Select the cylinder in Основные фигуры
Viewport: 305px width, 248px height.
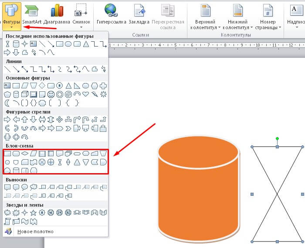pyautogui.click(x=16, y=94)
